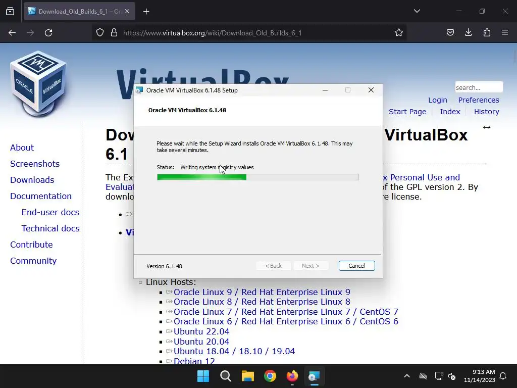The image size is (517, 388).
Task: Open the Index wiki link
Action: click(450, 112)
